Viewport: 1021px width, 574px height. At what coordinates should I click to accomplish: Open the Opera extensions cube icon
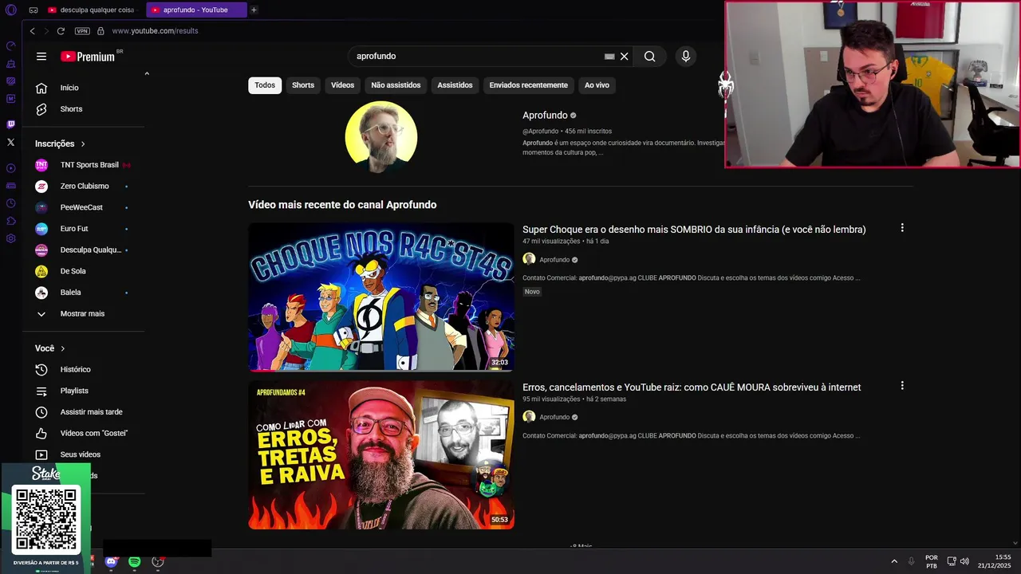tap(10, 221)
